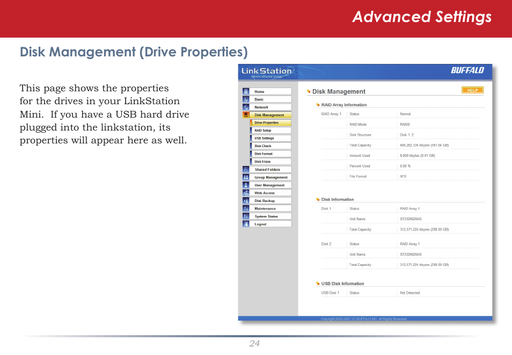Click the Amount Used value 8,000 kbytes
Screen dimensions: 512x355
click(418, 156)
